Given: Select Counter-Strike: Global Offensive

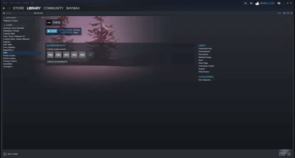Looking at the screenshot, I should (16, 39).
